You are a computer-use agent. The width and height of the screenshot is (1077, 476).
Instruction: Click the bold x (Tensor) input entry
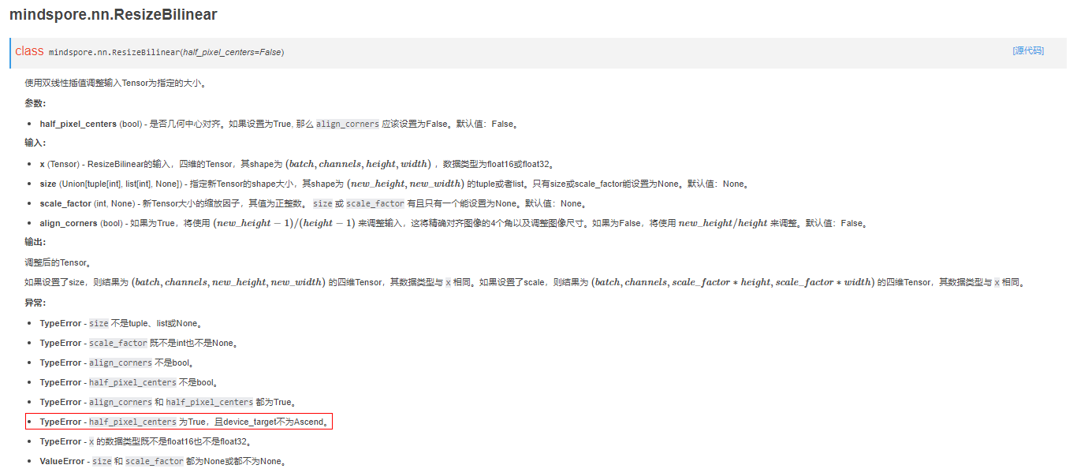coord(43,164)
